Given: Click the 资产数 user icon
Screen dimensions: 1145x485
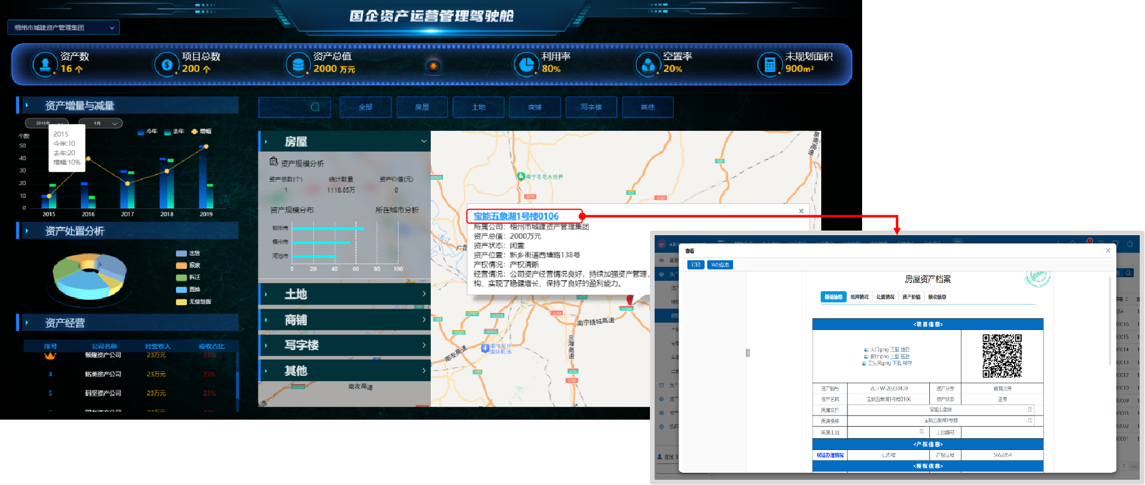Looking at the screenshot, I should click(x=45, y=64).
